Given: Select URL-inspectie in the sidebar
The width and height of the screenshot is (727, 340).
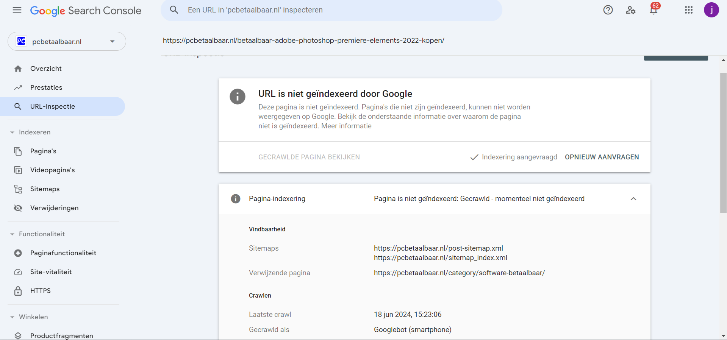Looking at the screenshot, I should click(x=63, y=106).
